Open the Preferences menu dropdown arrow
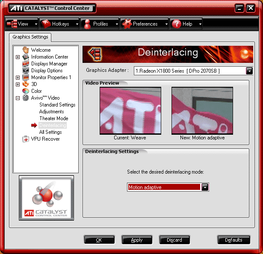263x254 pixels. [x=166, y=24]
